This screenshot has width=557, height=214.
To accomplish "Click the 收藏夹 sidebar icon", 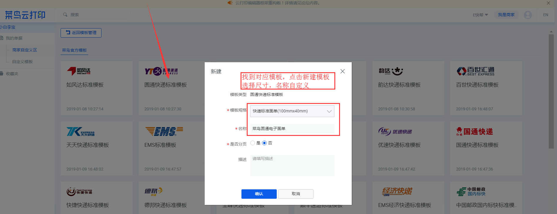I will 2,74.
